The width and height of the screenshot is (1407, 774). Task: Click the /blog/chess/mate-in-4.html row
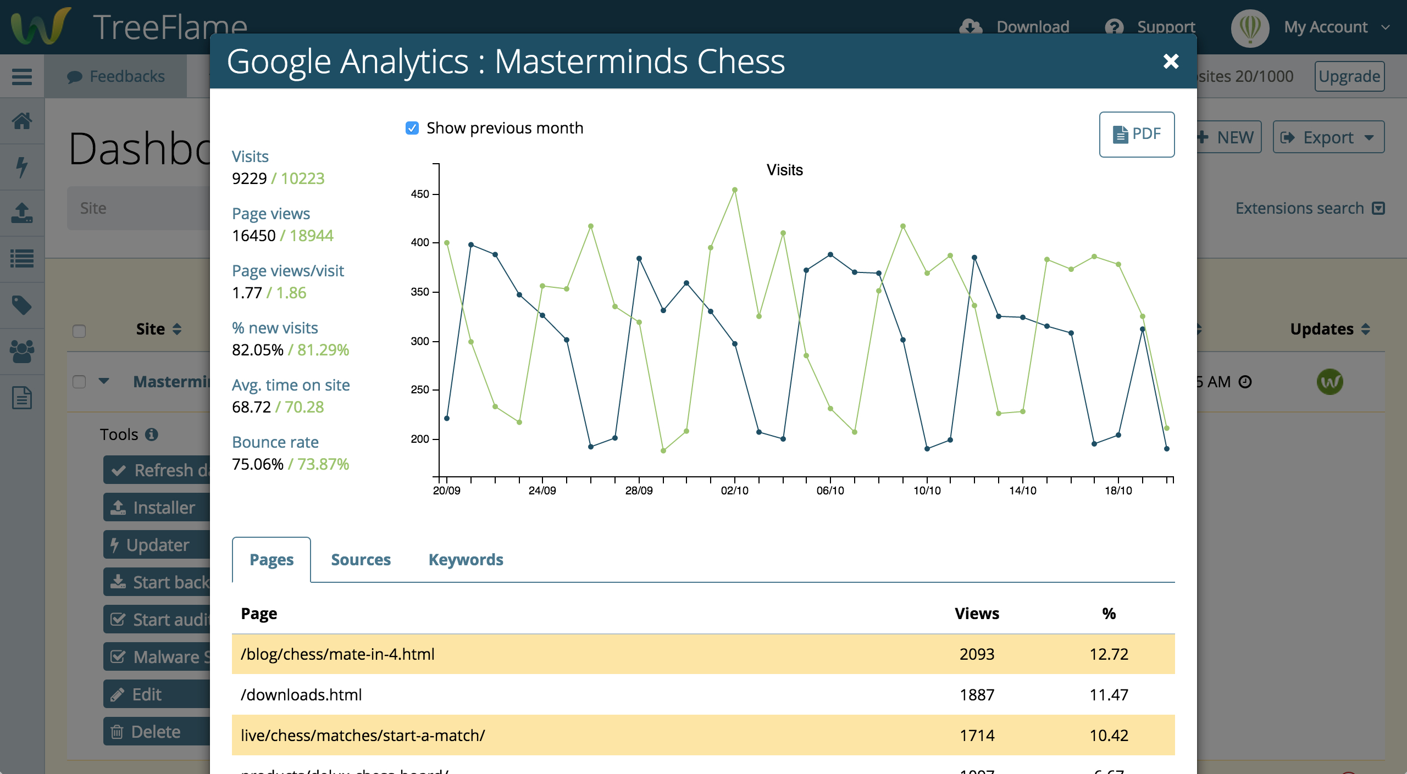(x=703, y=654)
